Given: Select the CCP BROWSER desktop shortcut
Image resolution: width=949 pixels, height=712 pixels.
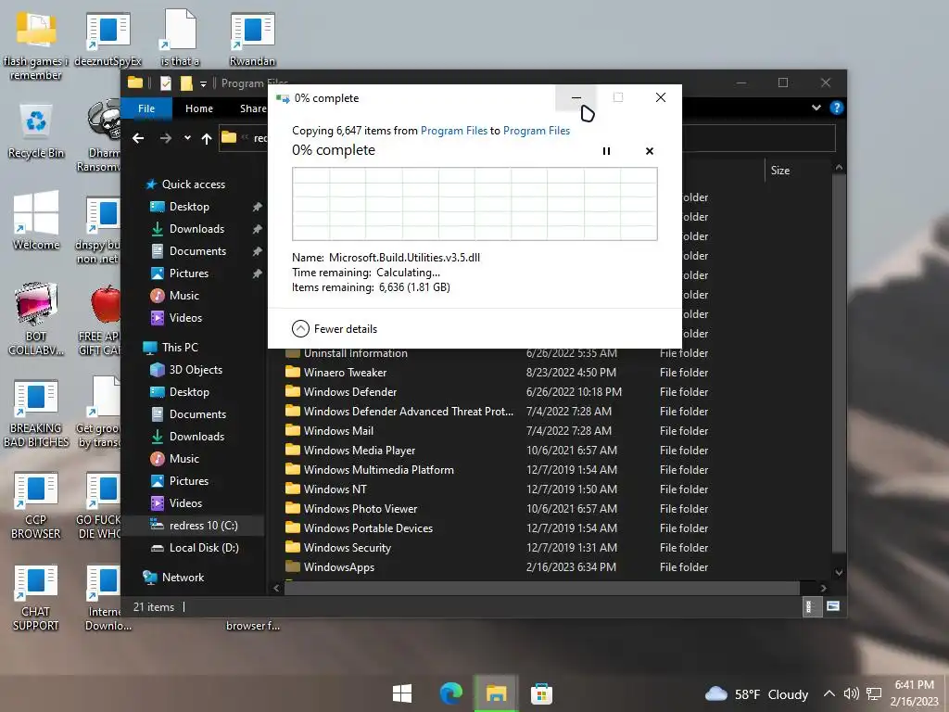Looking at the screenshot, I should (x=36, y=506).
